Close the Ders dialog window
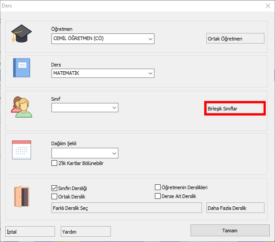Image resolution: width=275 pixels, height=242 pixels. 268,6
